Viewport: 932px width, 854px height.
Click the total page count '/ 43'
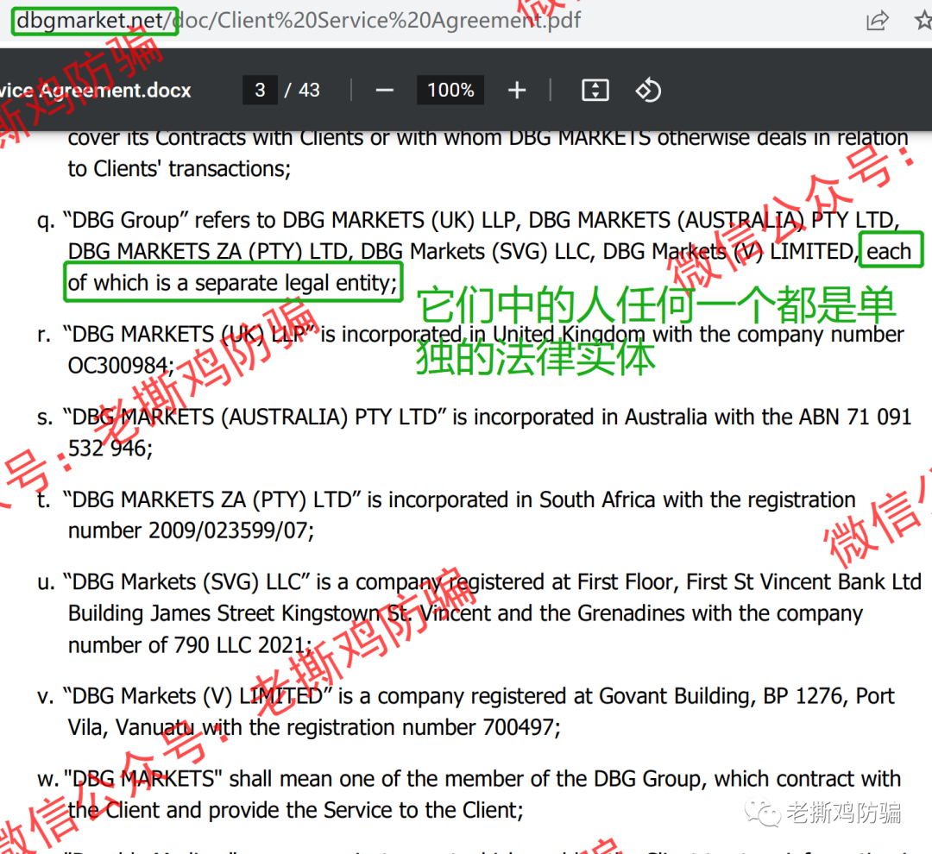tap(302, 91)
